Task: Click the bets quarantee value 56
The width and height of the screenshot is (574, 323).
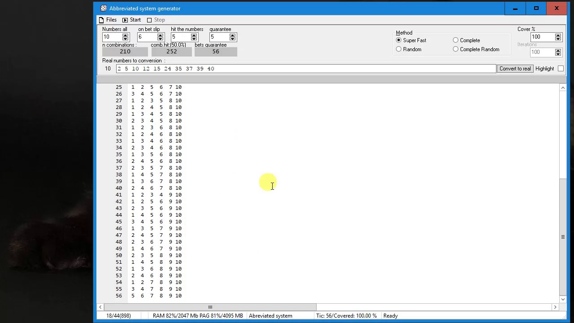Action: (x=216, y=52)
